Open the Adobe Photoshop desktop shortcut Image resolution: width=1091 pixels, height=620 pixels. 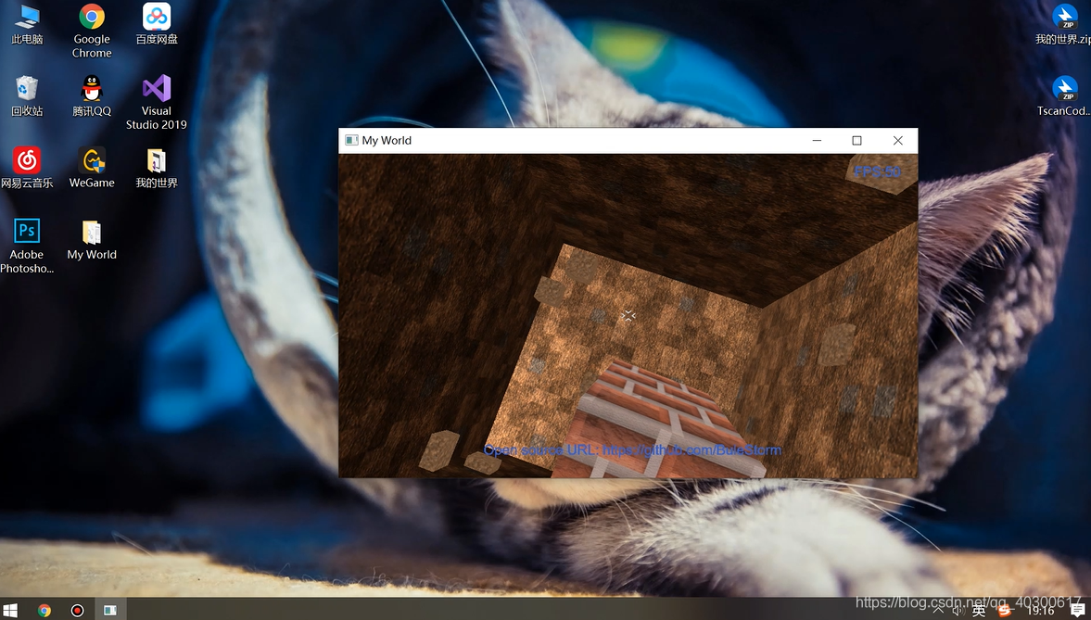[x=27, y=246]
